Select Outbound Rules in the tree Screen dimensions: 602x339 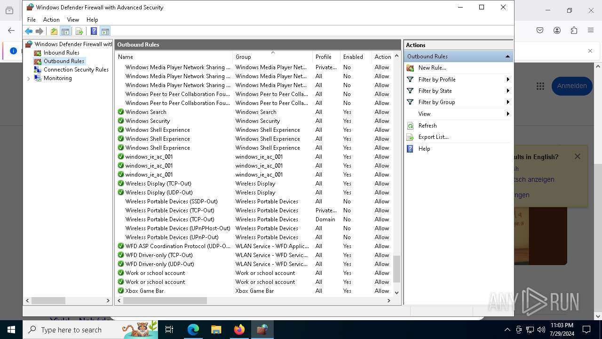click(64, 61)
